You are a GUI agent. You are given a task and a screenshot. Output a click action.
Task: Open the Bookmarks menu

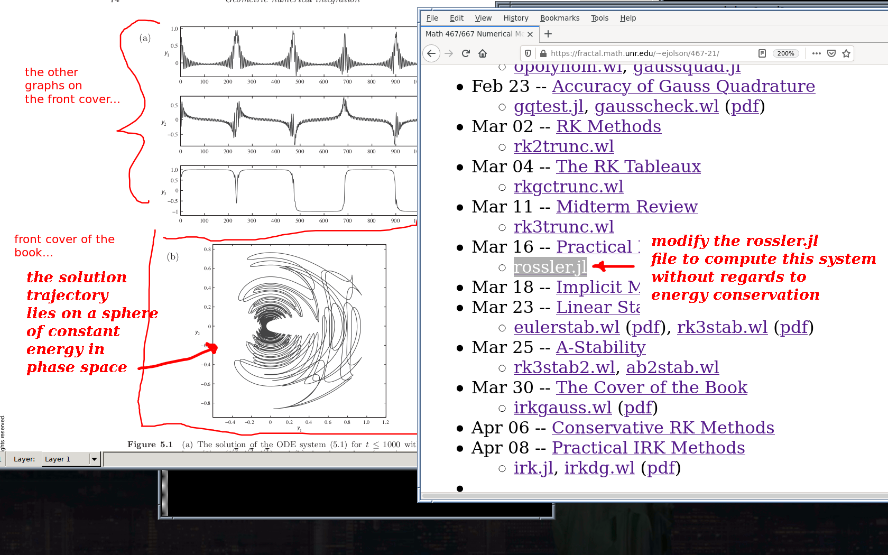(559, 18)
